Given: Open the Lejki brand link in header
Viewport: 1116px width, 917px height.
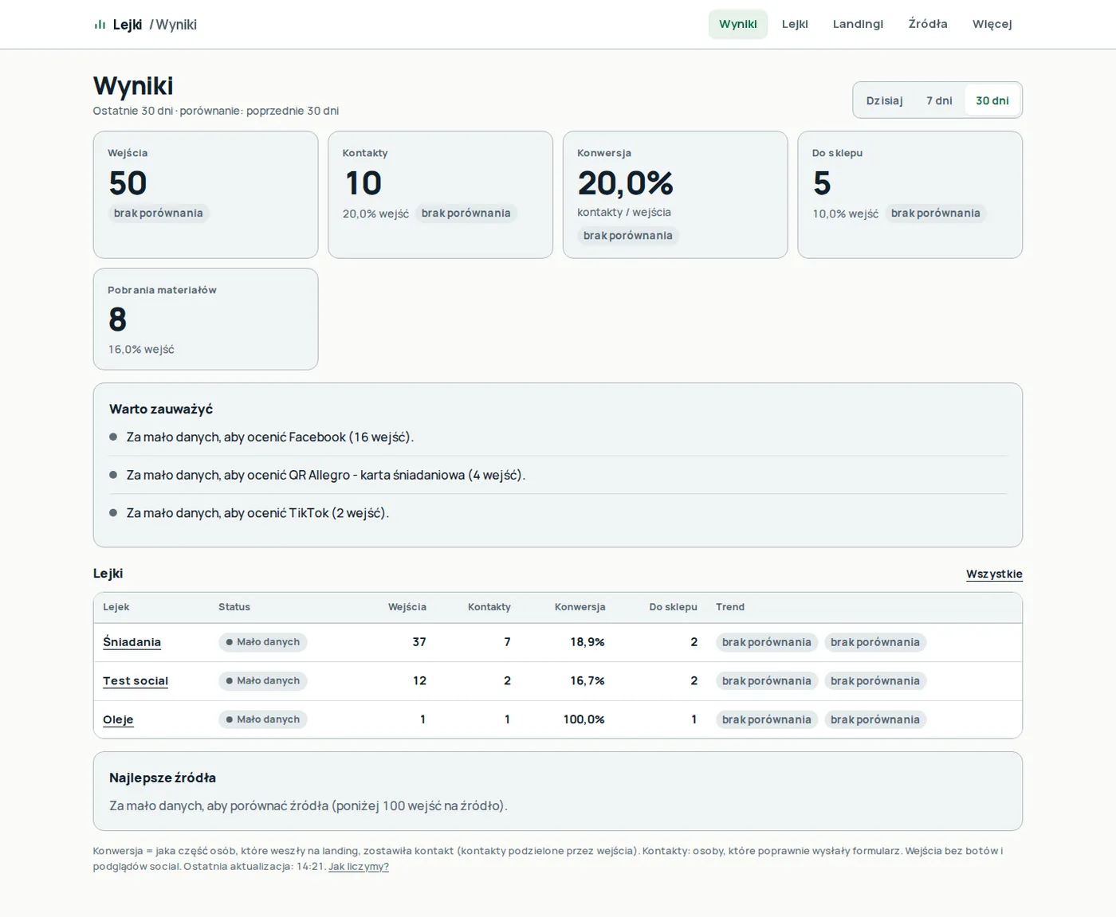Looking at the screenshot, I should [128, 25].
